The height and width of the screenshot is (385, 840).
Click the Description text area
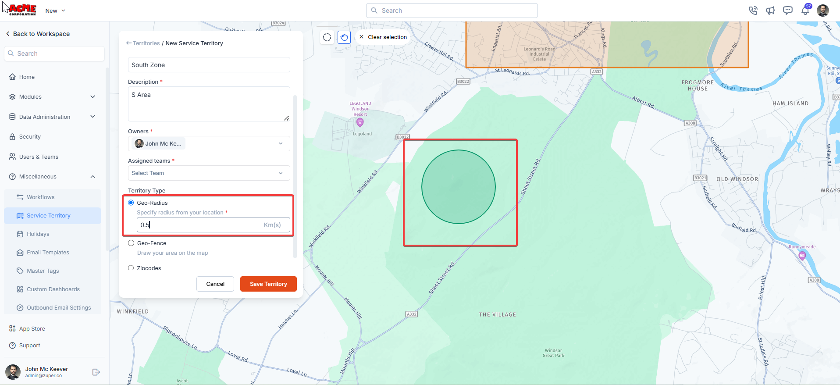(209, 104)
